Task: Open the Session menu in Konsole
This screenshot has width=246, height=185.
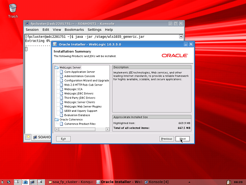Action: [x=32, y=30]
